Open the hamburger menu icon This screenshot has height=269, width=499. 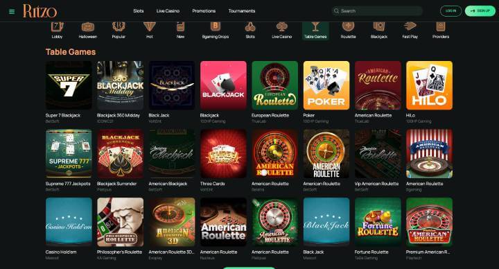pyautogui.click(x=12, y=12)
